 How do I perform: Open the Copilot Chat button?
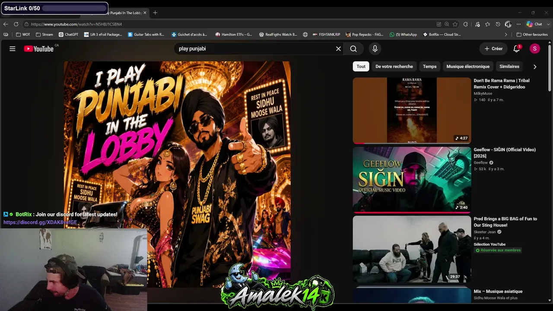[534, 24]
